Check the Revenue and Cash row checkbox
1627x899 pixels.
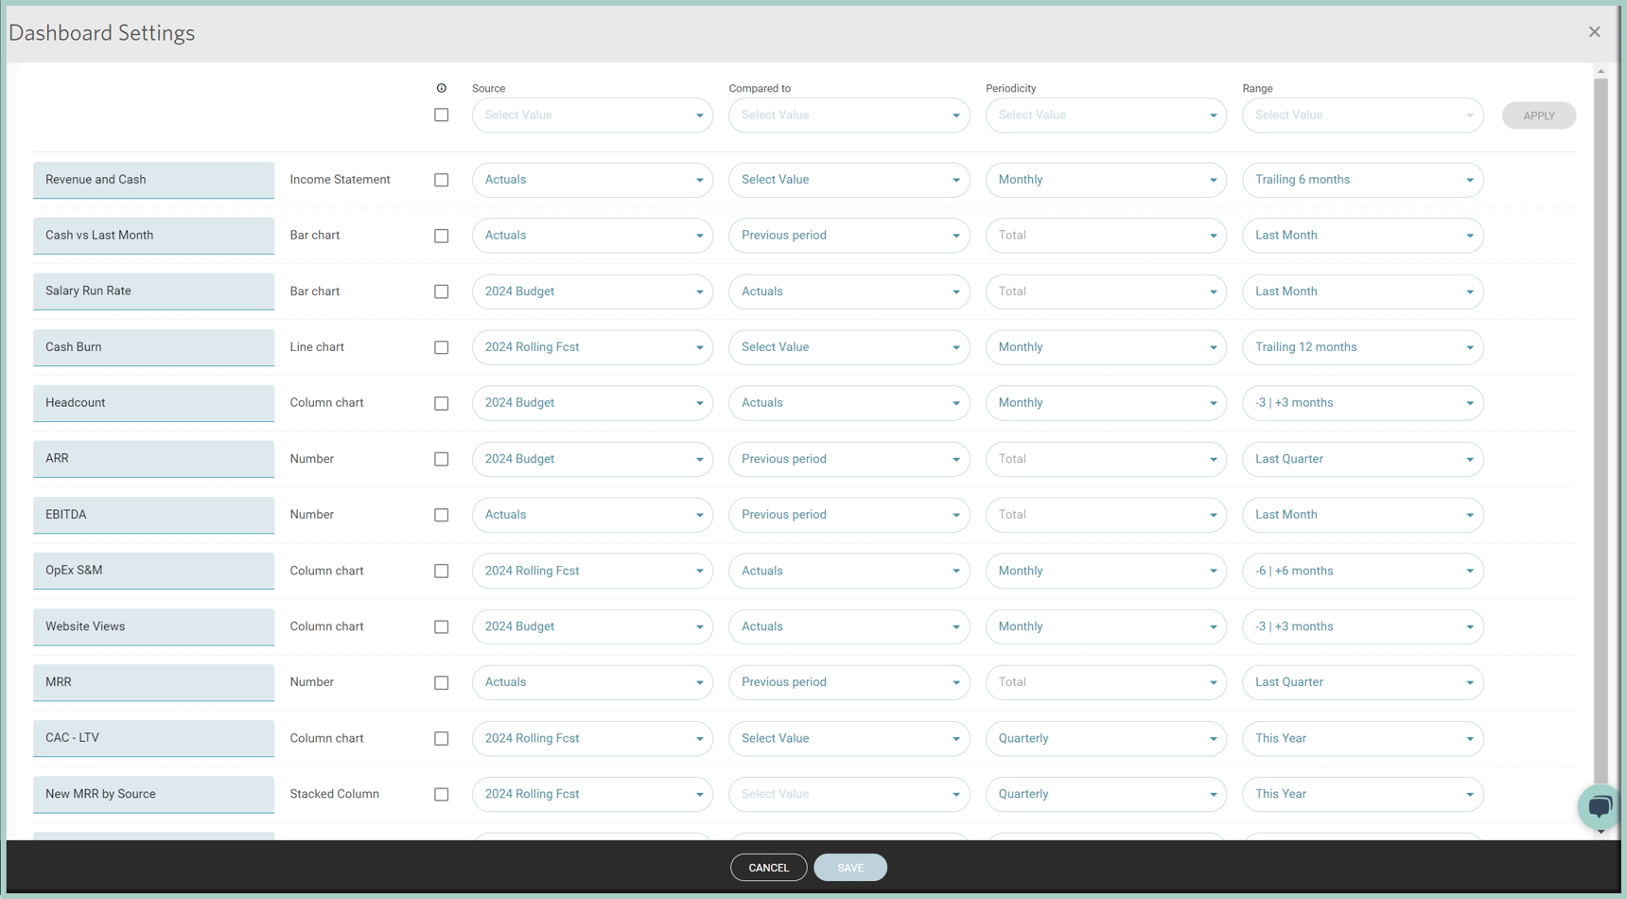pyautogui.click(x=441, y=180)
